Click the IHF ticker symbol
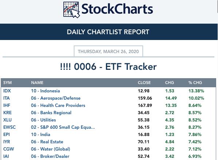The height and width of the screenshot is (160, 218). click(7, 105)
